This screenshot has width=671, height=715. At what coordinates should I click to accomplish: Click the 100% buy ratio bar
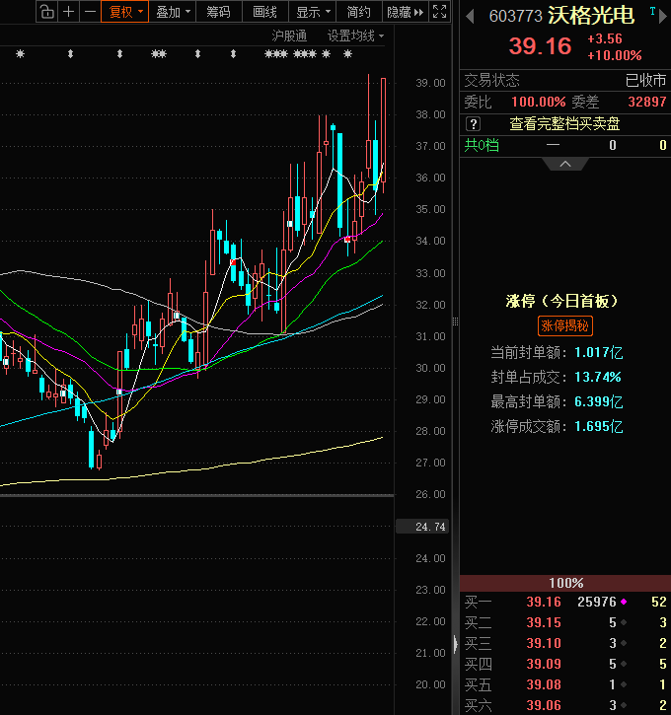pos(565,583)
